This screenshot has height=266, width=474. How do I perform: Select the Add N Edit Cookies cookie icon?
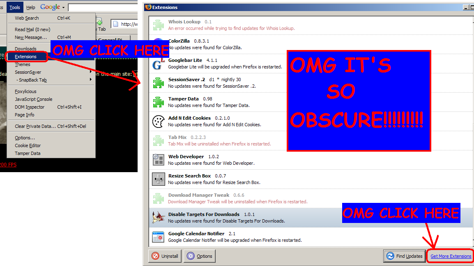pos(159,121)
